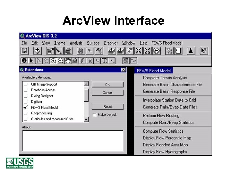
Task: Click Select Features Using Graphic icon
Action: click(169, 51)
